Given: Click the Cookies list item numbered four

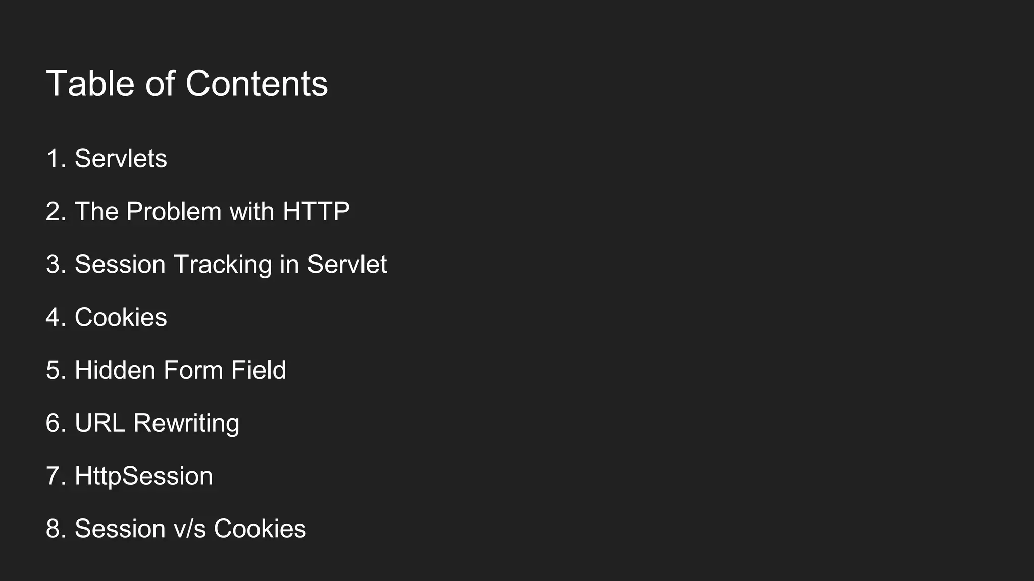Looking at the screenshot, I should tap(121, 317).
